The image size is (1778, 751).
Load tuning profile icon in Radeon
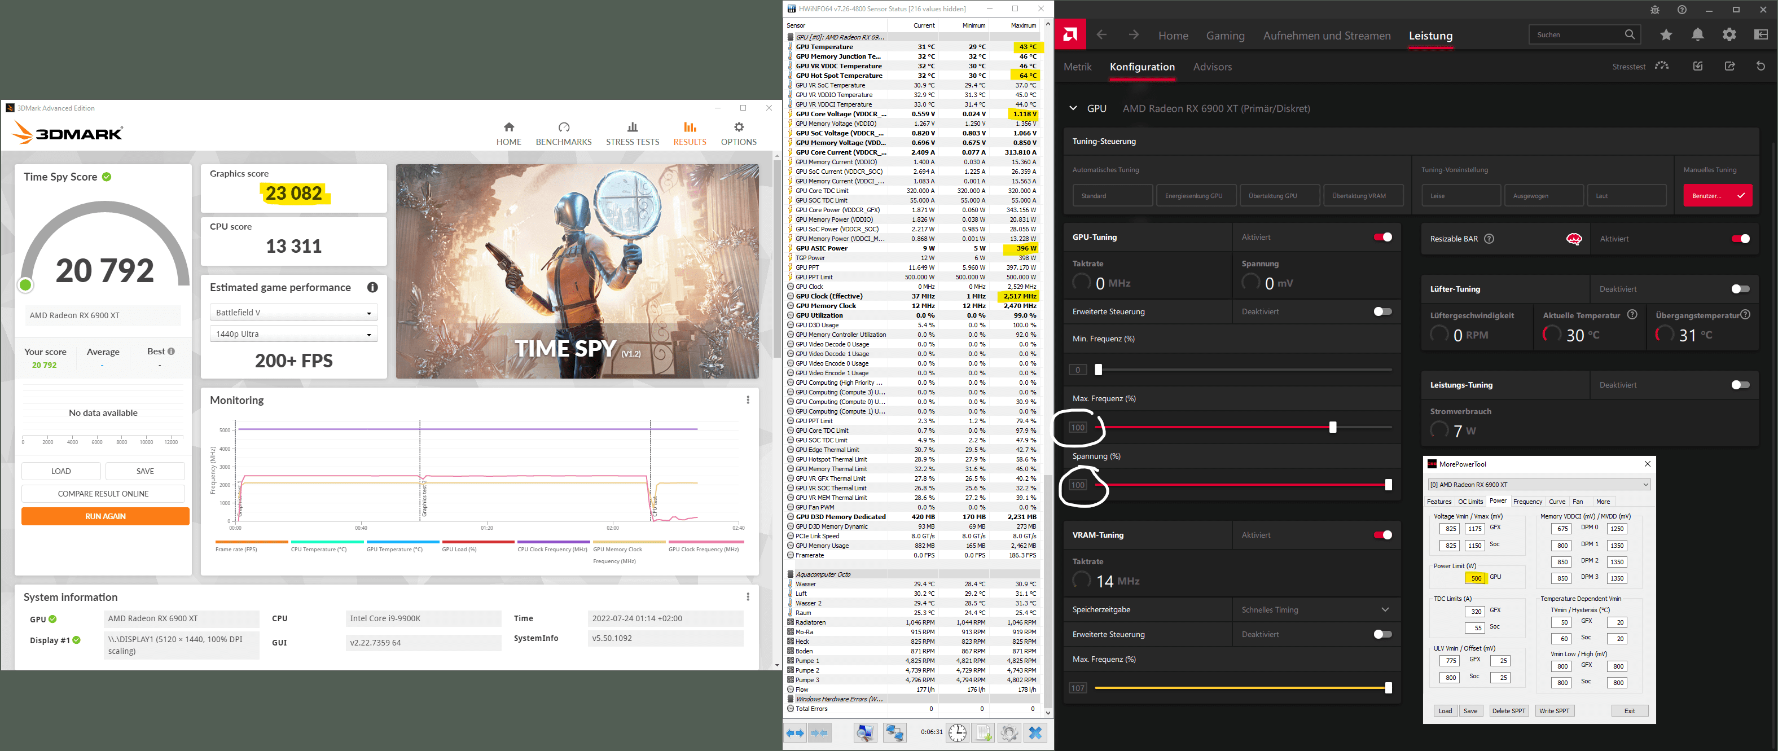(1698, 66)
